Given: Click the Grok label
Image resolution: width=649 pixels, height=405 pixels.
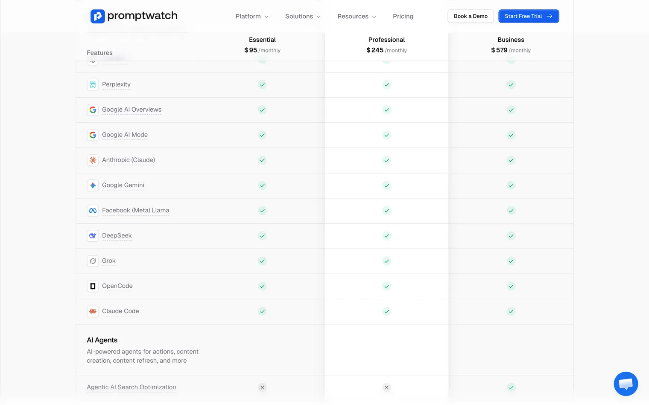Looking at the screenshot, I should [x=109, y=260].
